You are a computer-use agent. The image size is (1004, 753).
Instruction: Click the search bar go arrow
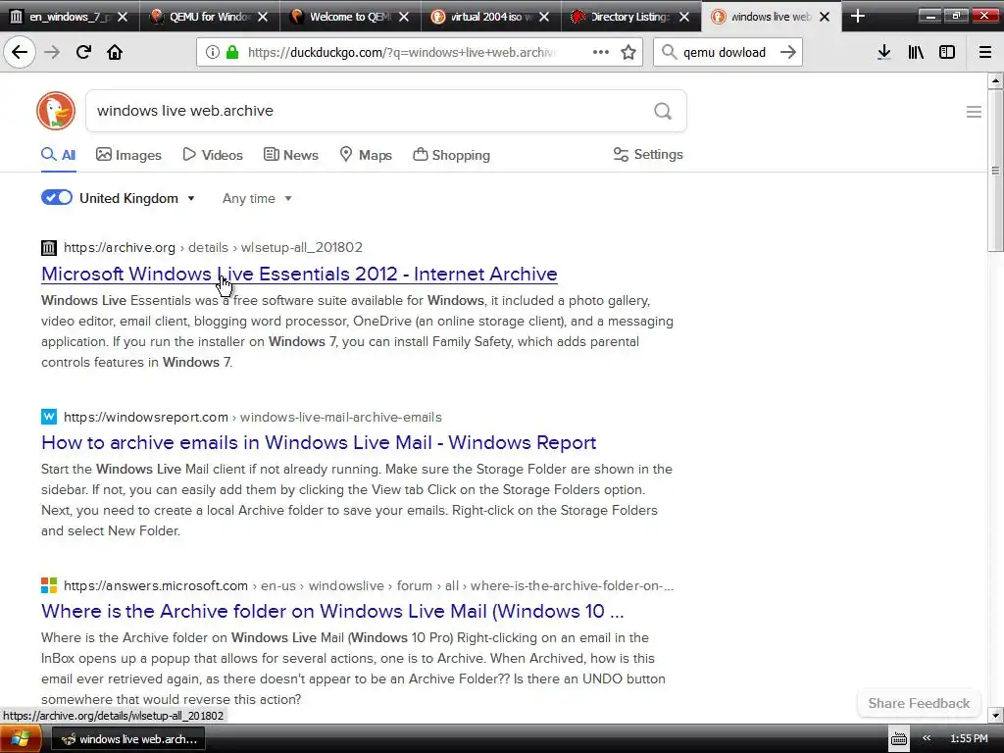[788, 52]
